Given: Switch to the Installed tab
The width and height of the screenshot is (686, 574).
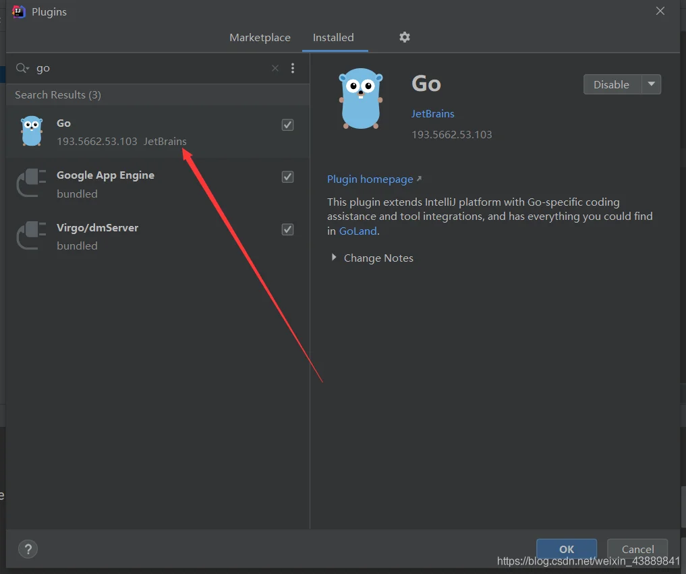Looking at the screenshot, I should 333,38.
